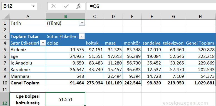The image size is (216, 106).
Task: Click monitör grand total 242.544
Action: [132, 83]
